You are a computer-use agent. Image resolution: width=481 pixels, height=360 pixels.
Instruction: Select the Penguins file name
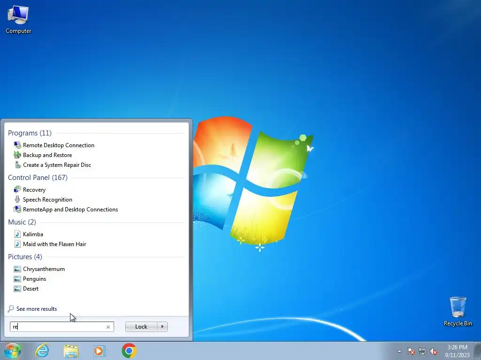(34, 279)
